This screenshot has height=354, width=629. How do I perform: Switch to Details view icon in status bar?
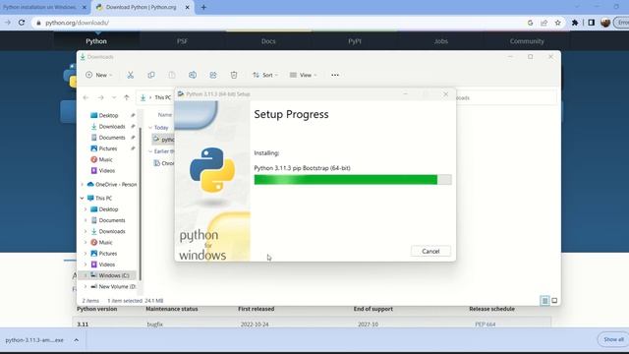pyautogui.click(x=544, y=300)
